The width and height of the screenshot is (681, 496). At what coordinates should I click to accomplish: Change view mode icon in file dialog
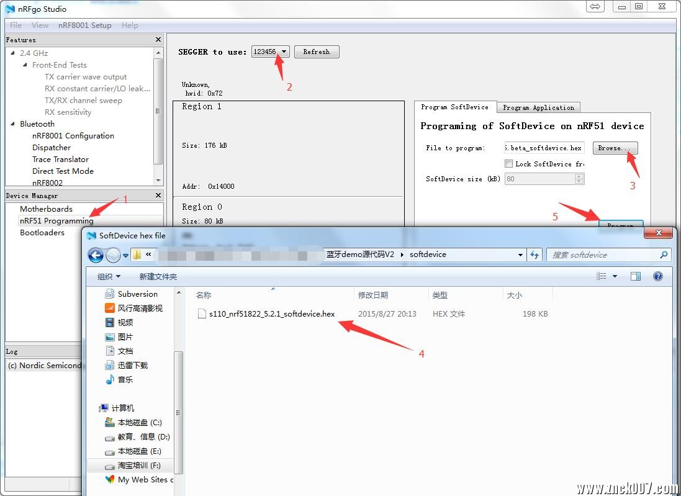pos(601,276)
